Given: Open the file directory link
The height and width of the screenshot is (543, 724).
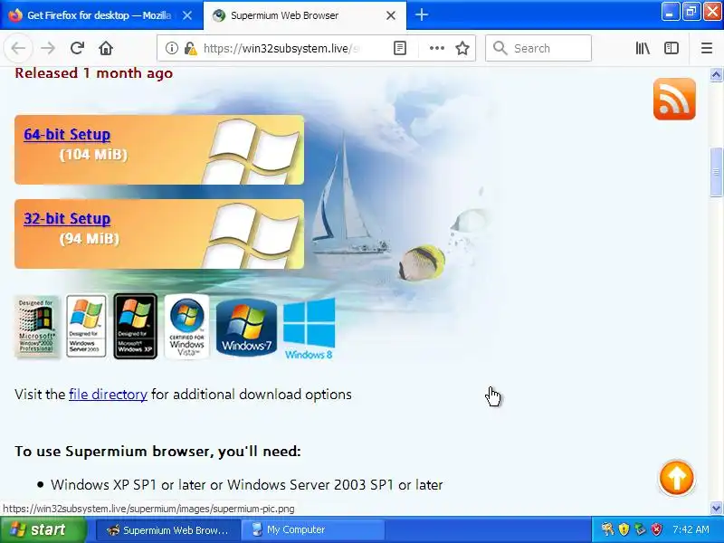Looking at the screenshot, I should pos(108,395).
